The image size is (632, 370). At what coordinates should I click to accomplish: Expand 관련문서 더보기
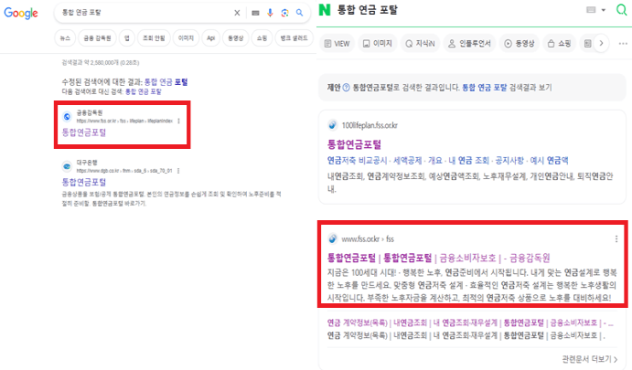(590, 359)
